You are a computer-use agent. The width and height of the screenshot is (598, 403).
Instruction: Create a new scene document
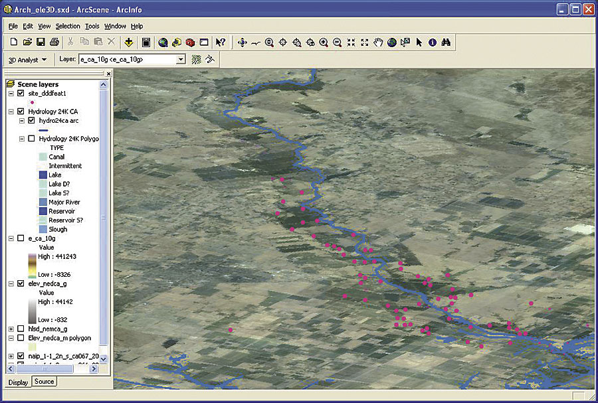coord(14,42)
